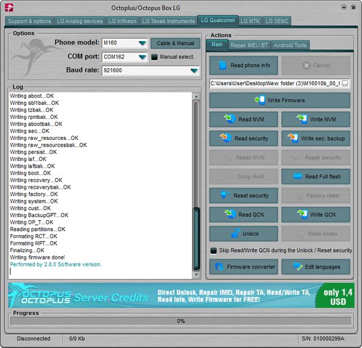The image size is (362, 348).
Task: Click 'Reading partitions...OK' log line
Action: tap(37, 229)
